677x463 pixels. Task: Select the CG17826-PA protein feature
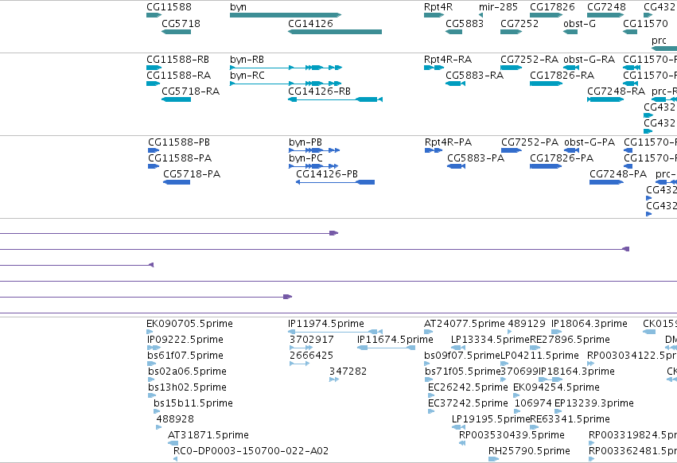[x=546, y=166]
